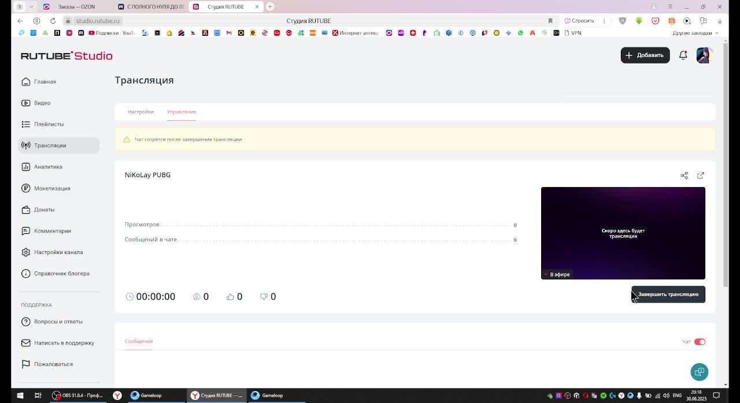740x403 pixels.
Task: Click the Настройки канала gear icon
Action: (25, 252)
